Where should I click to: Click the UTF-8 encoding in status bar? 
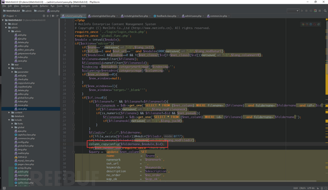[311, 188]
